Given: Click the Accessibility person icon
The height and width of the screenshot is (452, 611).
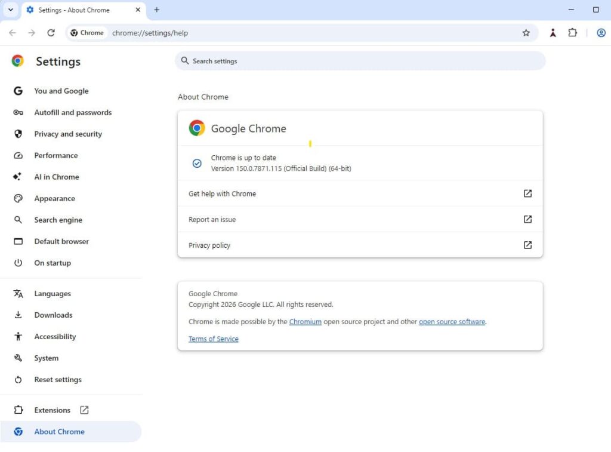Looking at the screenshot, I should (x=18, y=336).
